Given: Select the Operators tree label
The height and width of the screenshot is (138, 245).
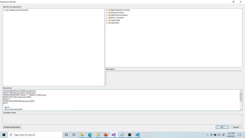Looking at the screenshot, I should pyautogui.click(x=115, y=23).
